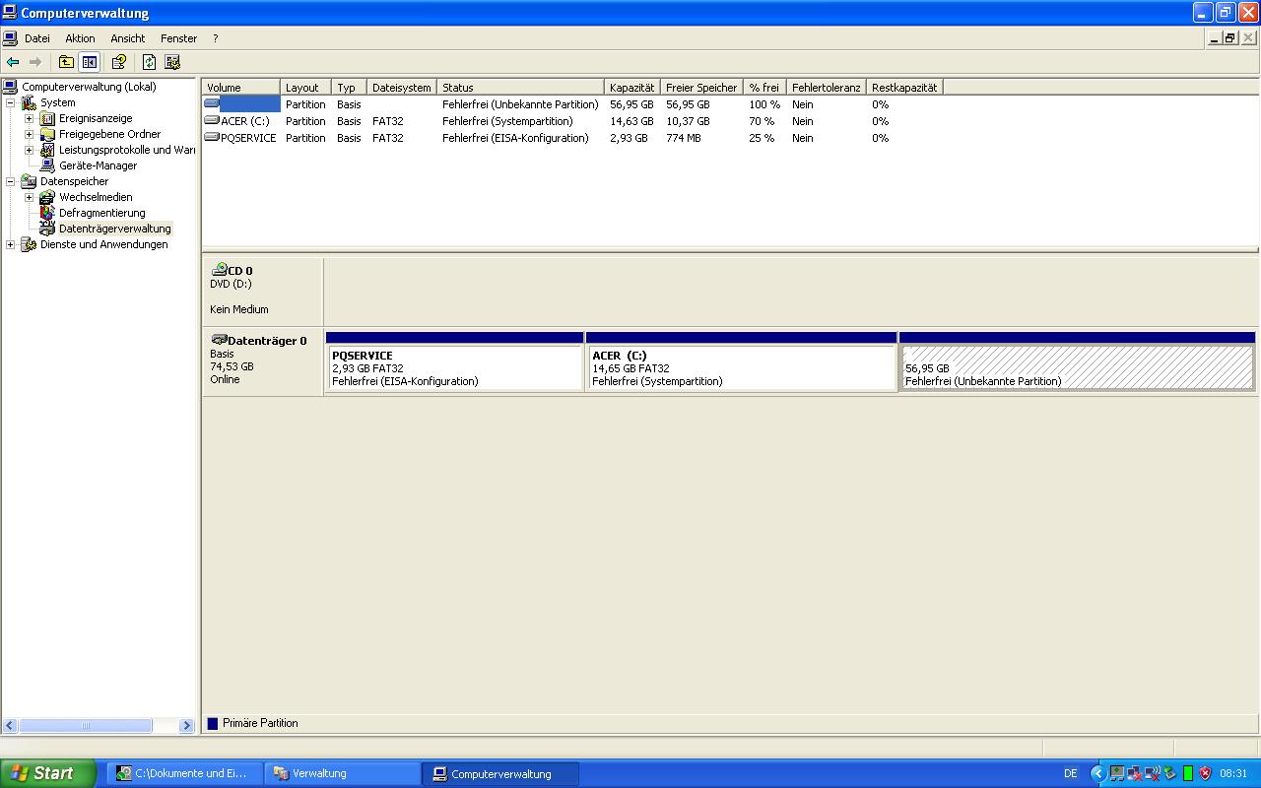Open the Datei menu
This screenshot has width=1261, height=788.
point(37,38)
